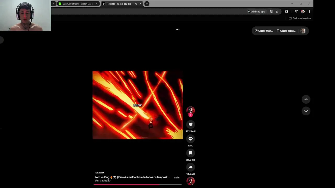The height and width of the screenshot is (188, 335).
Task: Click the 13,6 mil shares count
Action: (x=191, y=174)
